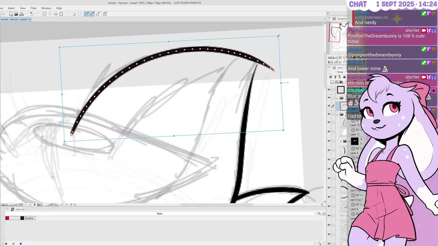Click the rotation handle of the transform box
This screenshot has height=246, width=438.
tap(287, 83)
